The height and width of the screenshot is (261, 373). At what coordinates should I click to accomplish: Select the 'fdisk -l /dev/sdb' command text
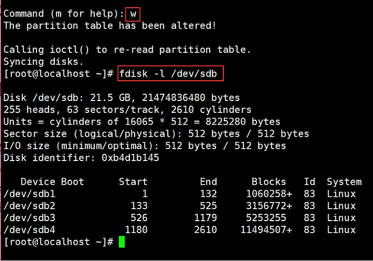(168, 74)
